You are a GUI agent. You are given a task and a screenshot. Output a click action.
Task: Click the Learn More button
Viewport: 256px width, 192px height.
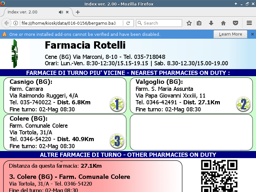click(x=230, y=34)
